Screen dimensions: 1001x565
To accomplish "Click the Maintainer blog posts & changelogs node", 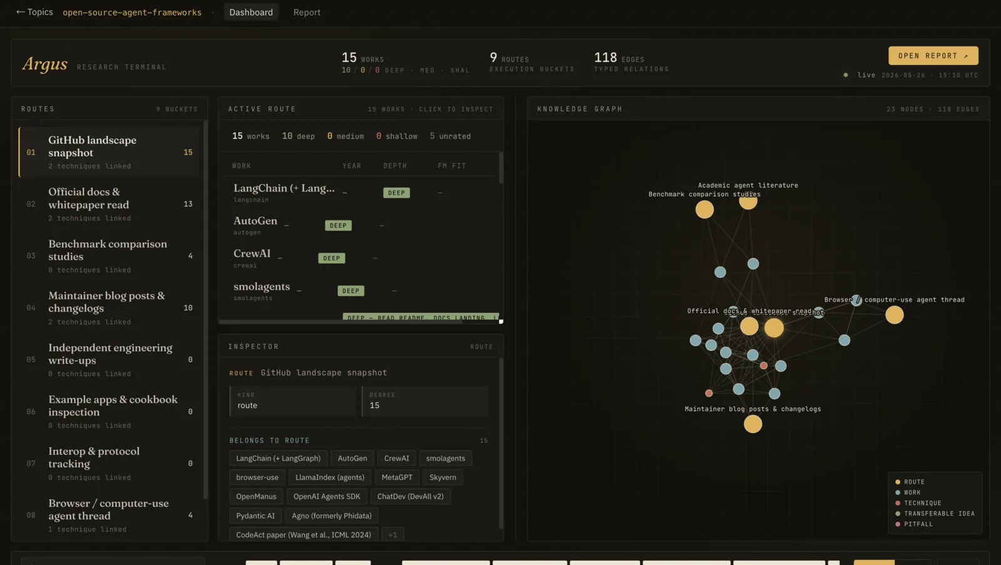I will [753, 424].
